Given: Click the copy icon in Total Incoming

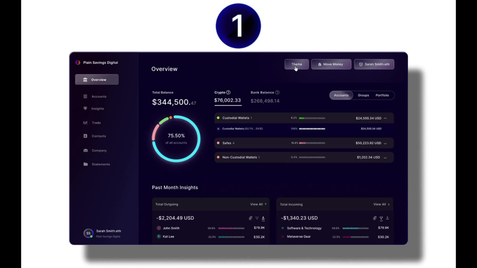Looking at the screenshot, I should click(374, 218).
